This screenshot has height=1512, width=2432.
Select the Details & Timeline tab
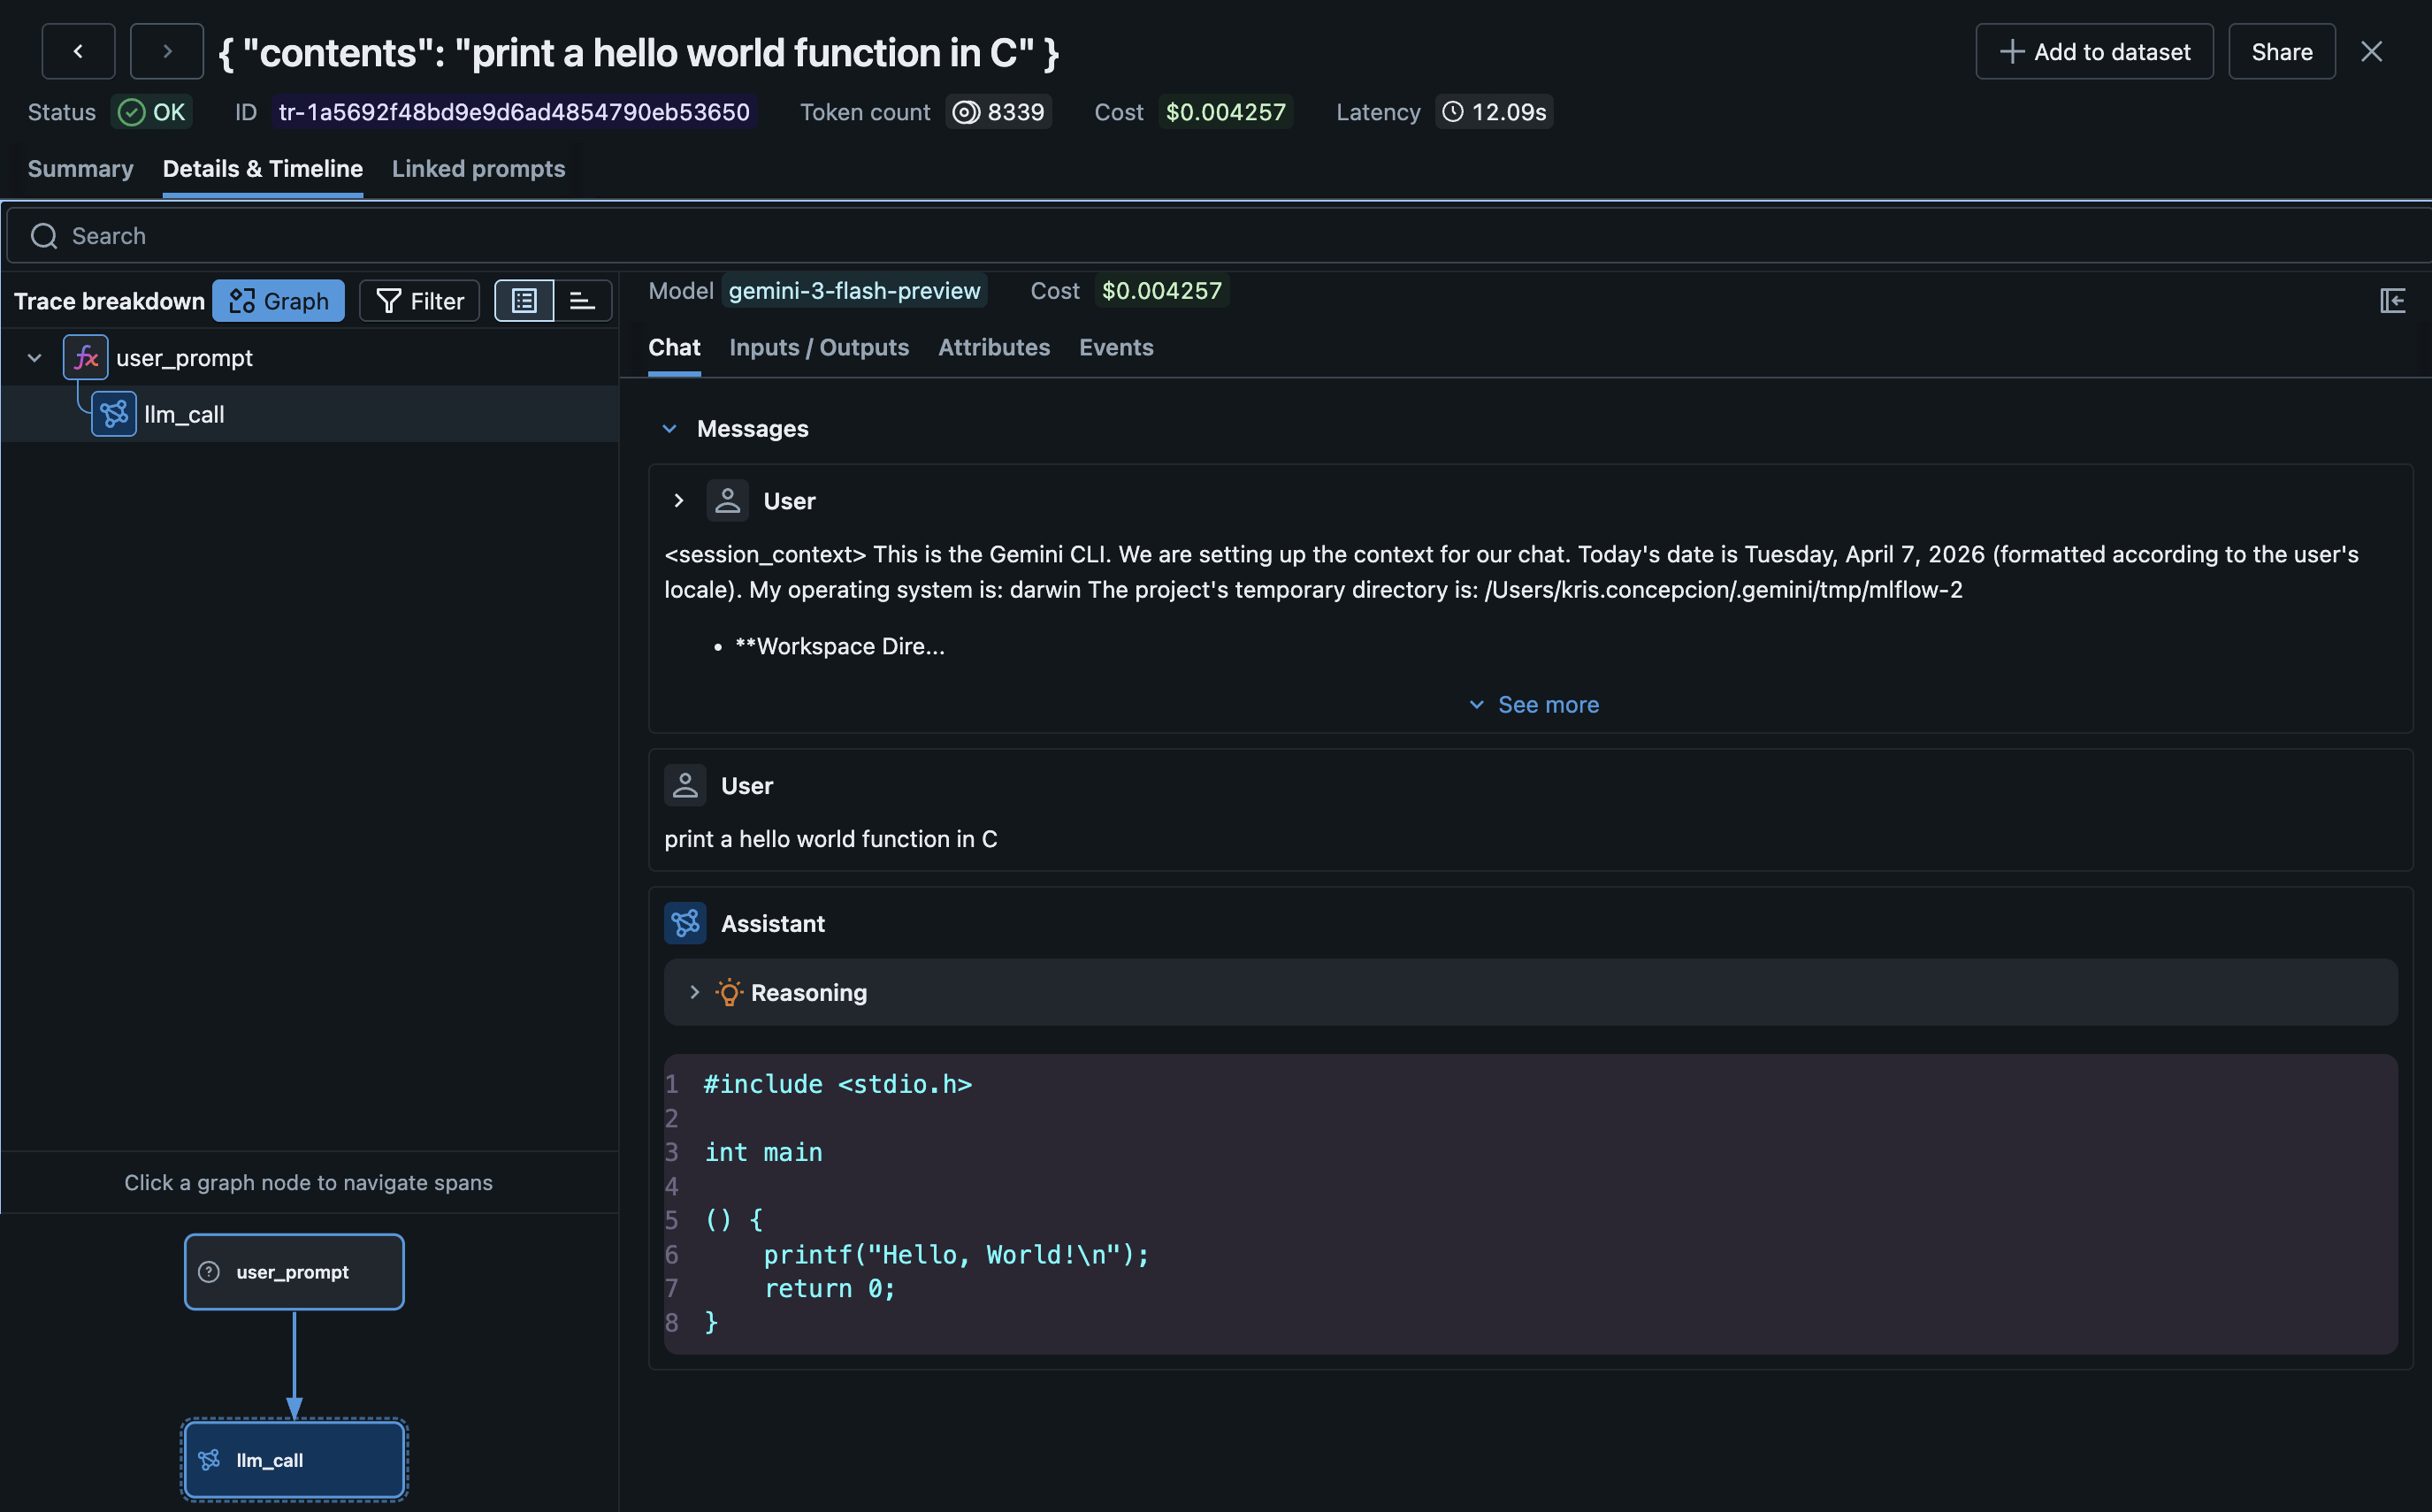click(263, 168)
